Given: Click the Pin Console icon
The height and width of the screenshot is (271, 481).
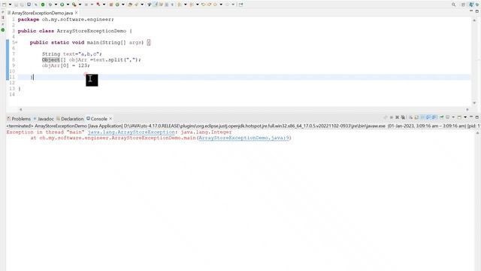Looking at the screenshot, I should [x=442, y=117].
